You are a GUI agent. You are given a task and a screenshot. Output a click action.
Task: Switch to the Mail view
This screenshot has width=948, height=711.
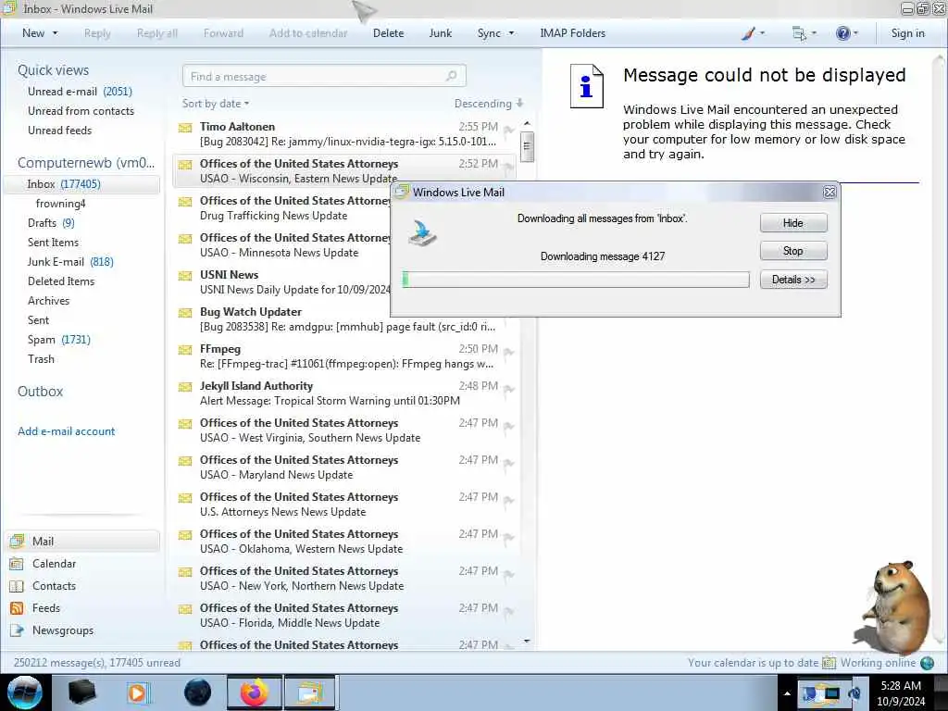coord(81,541)
